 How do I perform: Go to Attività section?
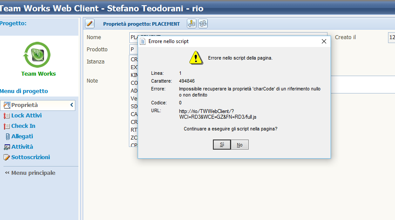pos(22,147)
